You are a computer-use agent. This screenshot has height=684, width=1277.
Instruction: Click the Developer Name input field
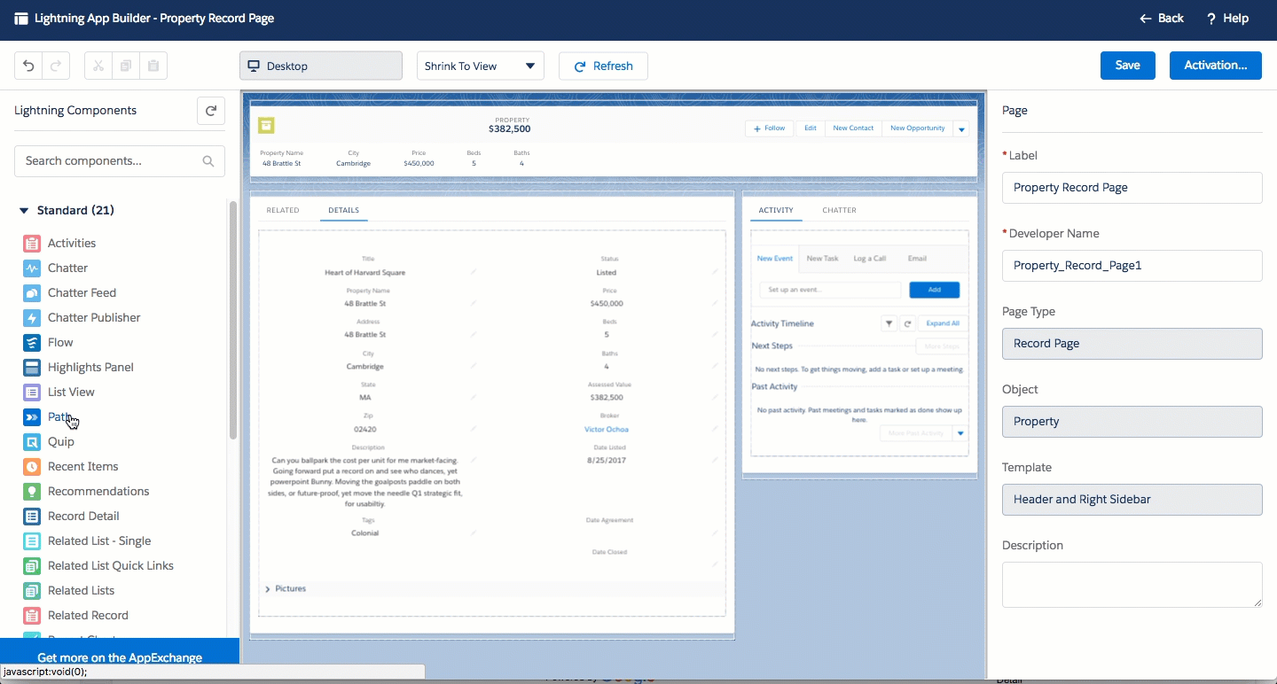pyautogui.click(x=1132, y=266)
